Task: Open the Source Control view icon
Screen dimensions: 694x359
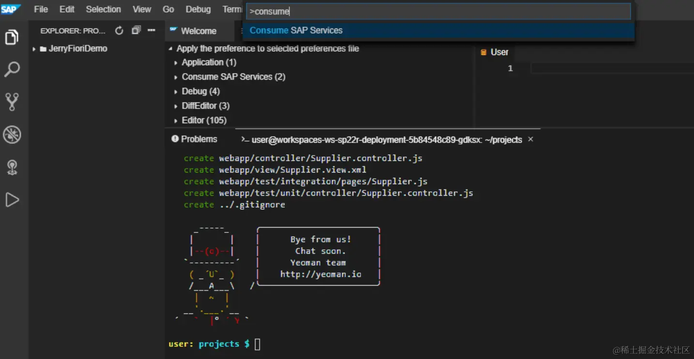Action: (12, 102)
